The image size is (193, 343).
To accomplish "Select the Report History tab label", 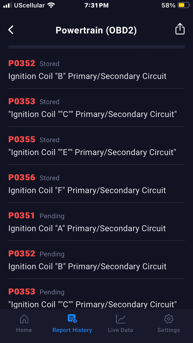I will 72,330.
